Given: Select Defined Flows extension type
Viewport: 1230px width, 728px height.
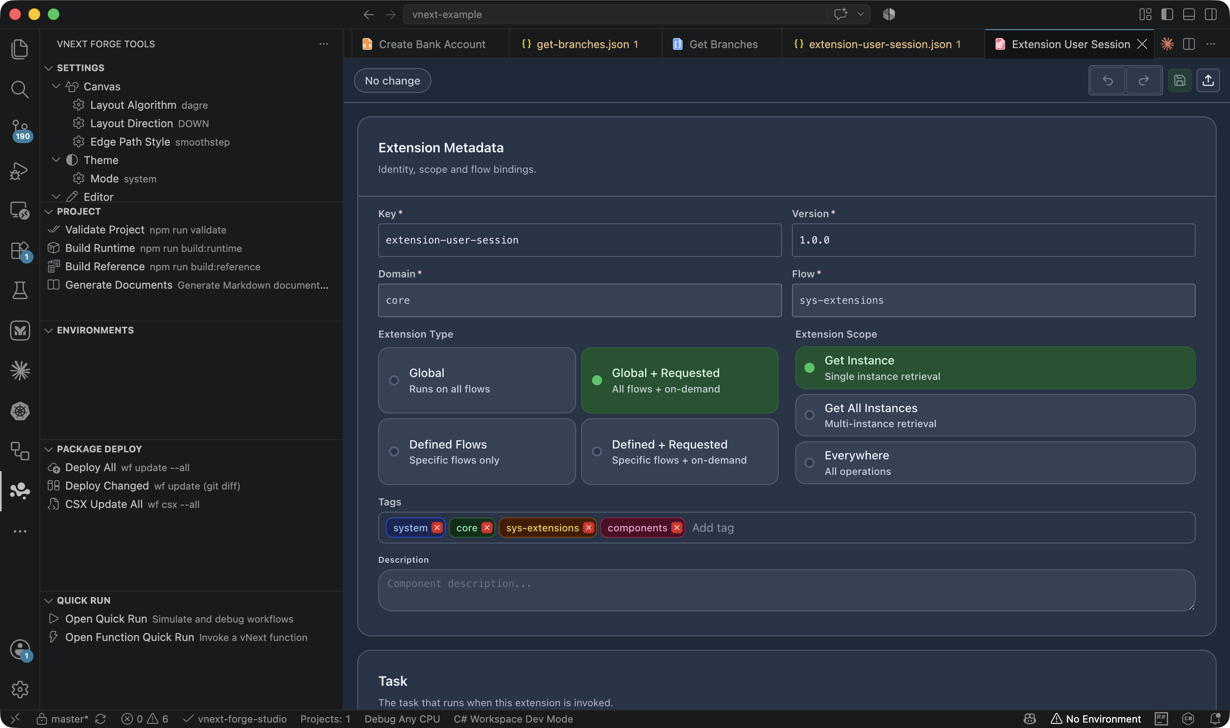Looking at the screenshot, I should click(477, 451).
